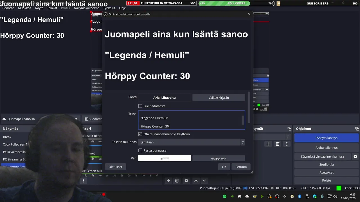Open the OneDrive cloud tray icon

247,196
